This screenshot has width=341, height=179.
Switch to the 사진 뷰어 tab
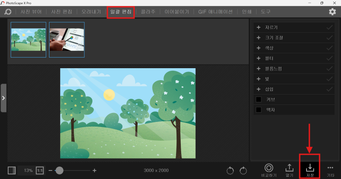point(31,12)
